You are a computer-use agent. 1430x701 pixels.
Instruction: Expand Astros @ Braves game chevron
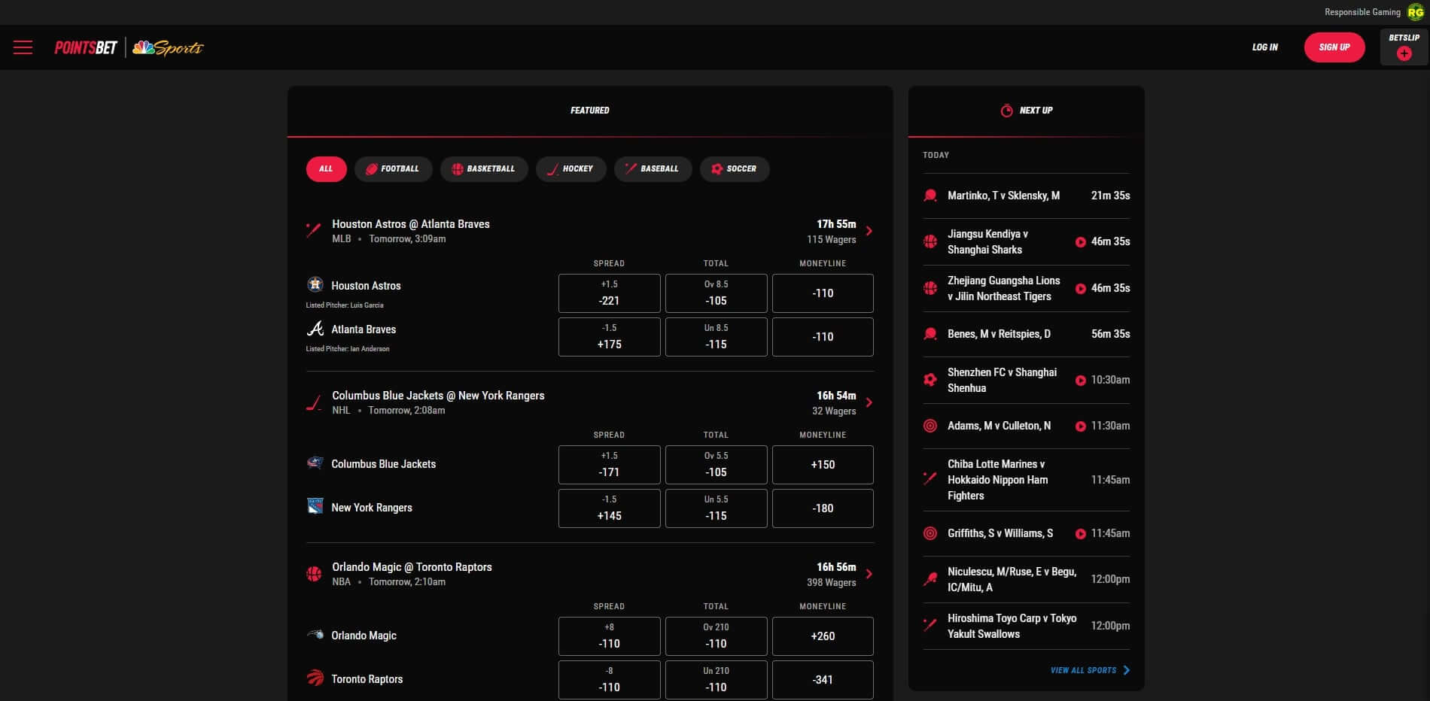(869, 231)
